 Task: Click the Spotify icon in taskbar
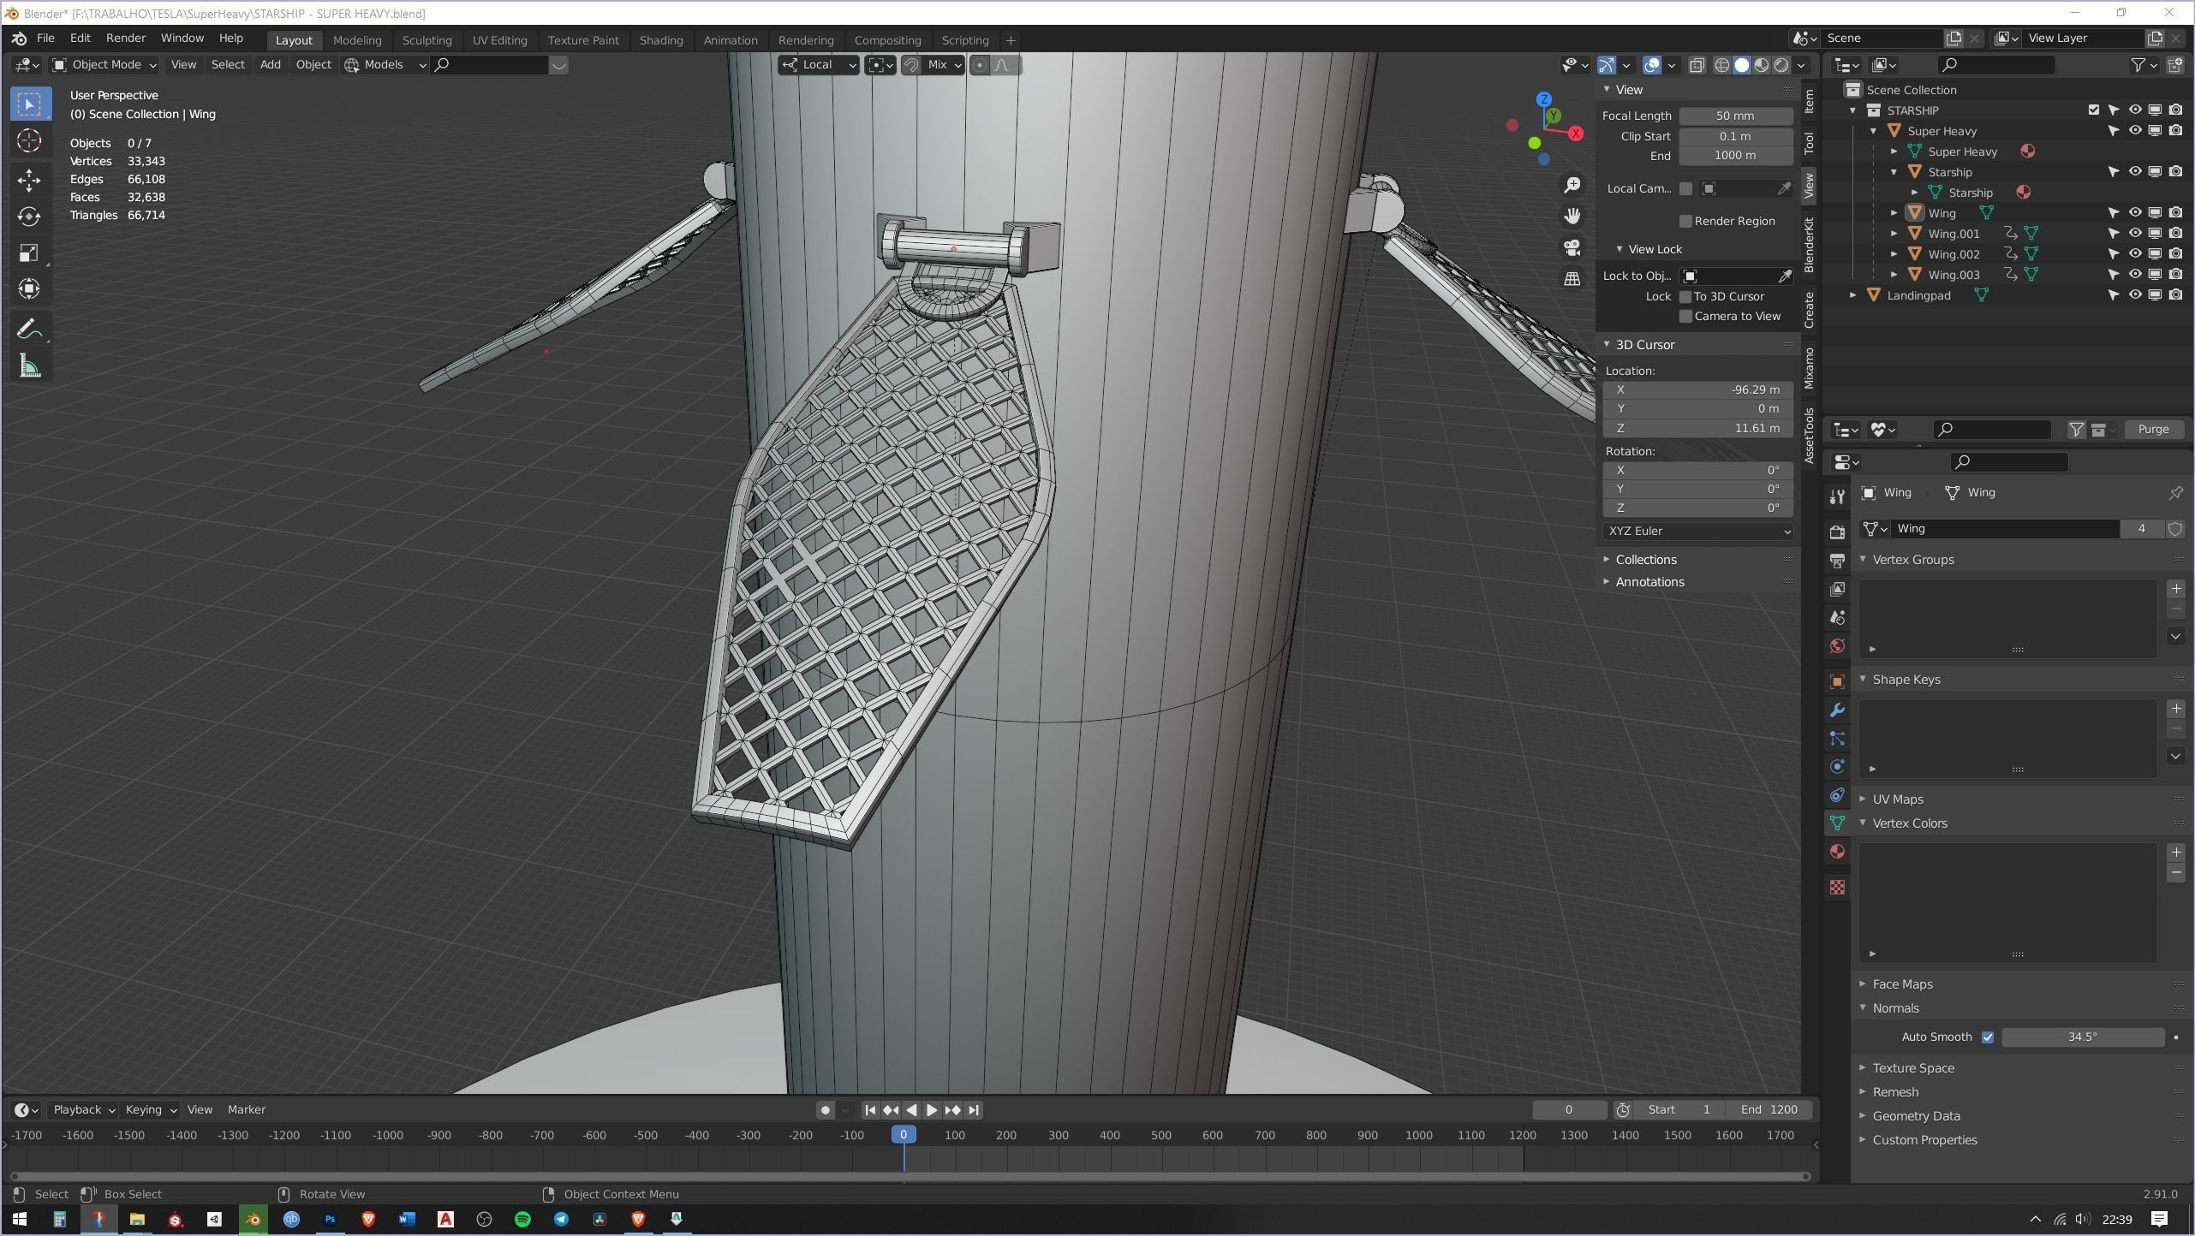coord(522,1219)
